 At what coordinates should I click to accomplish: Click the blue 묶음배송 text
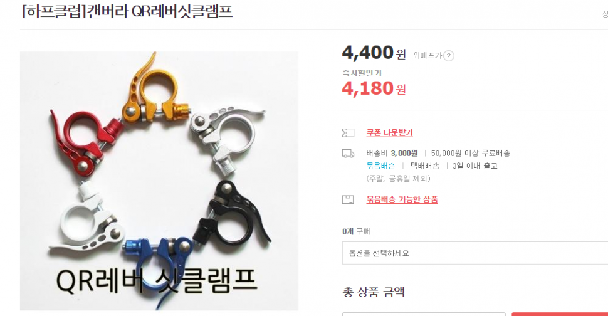pos(380,166)
